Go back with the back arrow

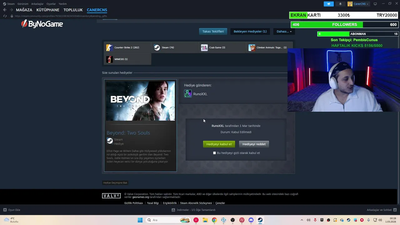(x=5, y=10)
